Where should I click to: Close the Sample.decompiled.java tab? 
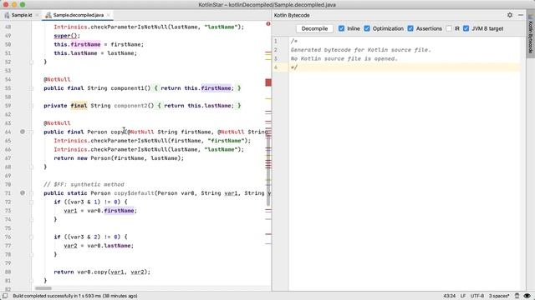(108, 15)
